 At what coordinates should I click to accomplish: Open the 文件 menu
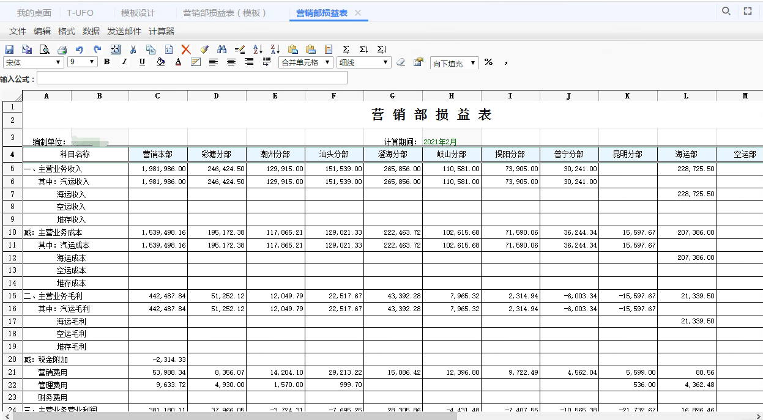(x=18, y=31)
